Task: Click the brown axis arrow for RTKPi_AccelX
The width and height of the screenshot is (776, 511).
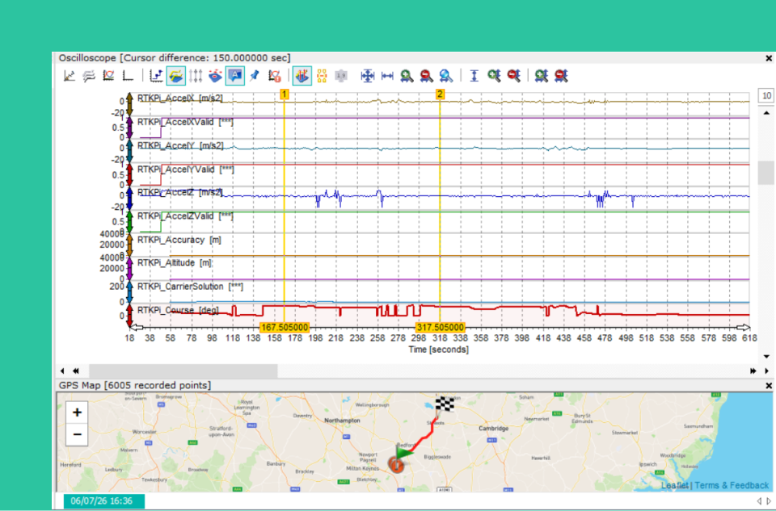Action: point(129,104)
